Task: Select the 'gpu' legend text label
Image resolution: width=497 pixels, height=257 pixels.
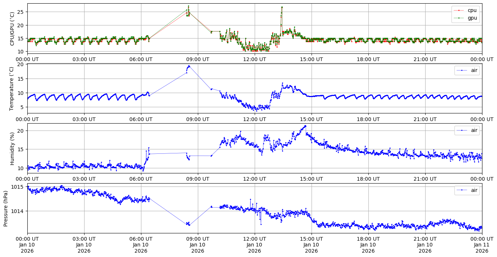Action: pyautogui.click(x=472, y=17)
